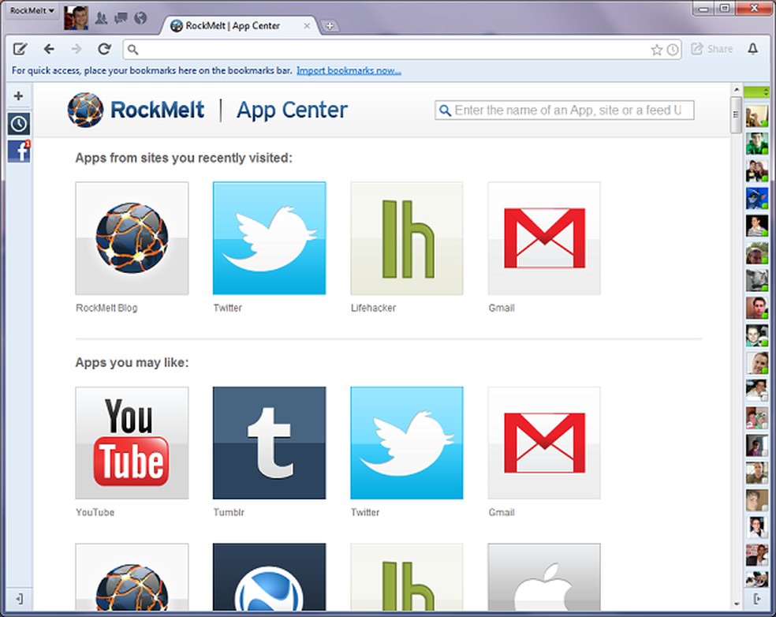Image resolution: width=776 pixels, height=617 pixels.
Task: Click the Import bookmarks now link
Action: [349, 71]
